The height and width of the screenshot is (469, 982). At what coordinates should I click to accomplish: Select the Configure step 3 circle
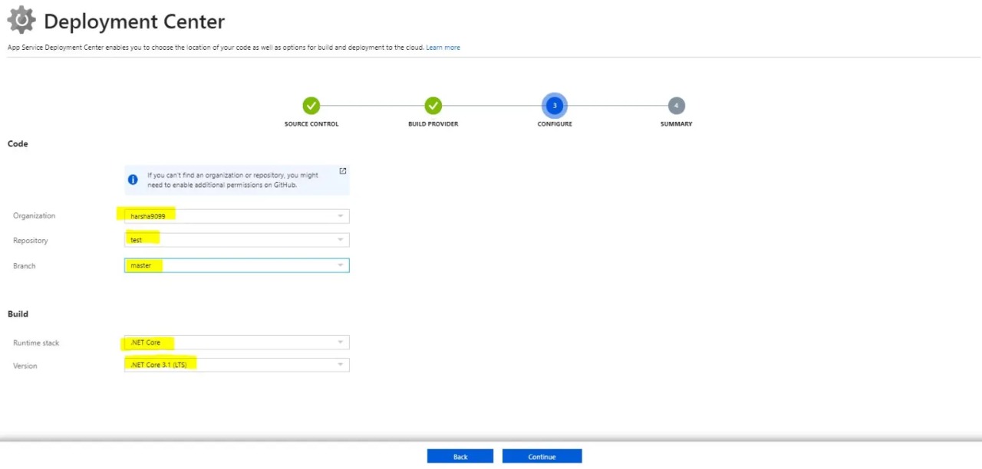555,106
